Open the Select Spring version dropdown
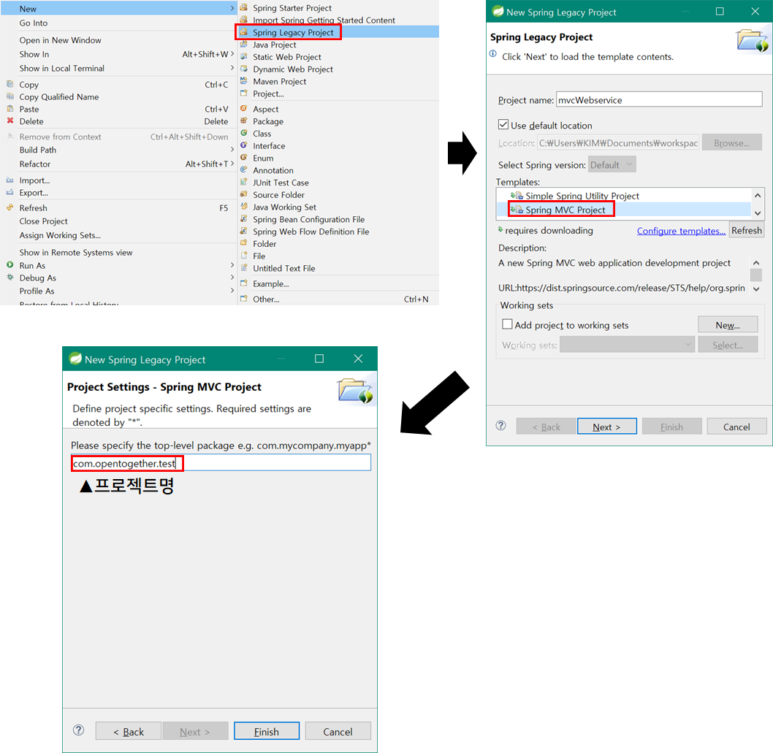The width and height of the screenshot is (773, 753). (612, 164)
